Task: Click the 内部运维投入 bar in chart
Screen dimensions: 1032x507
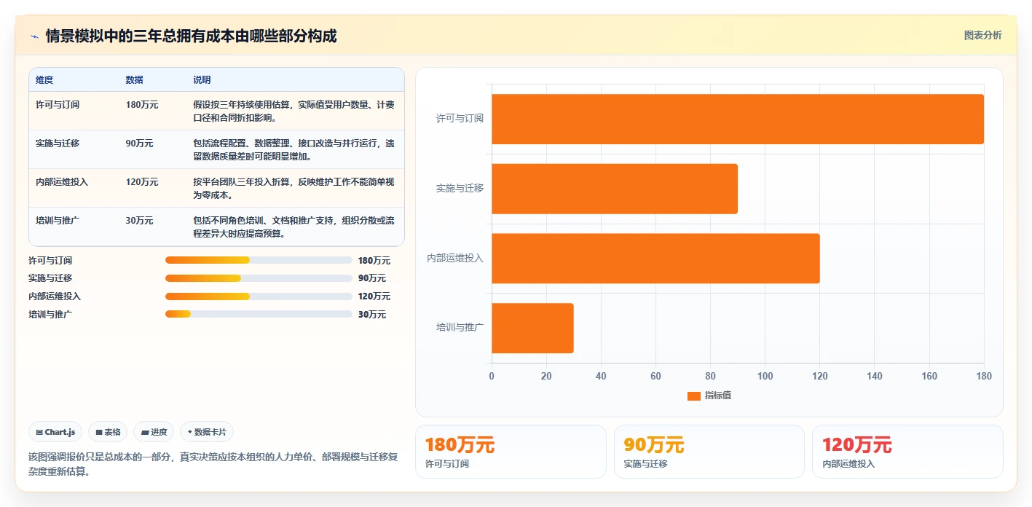Action: [655, 259]
